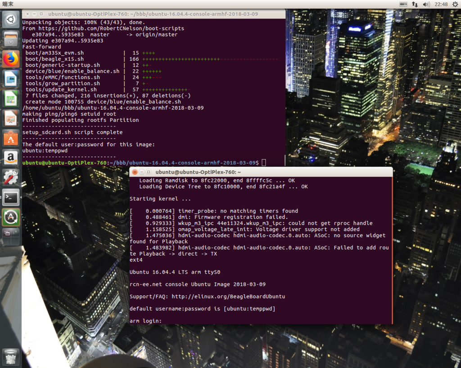The width and height of the screenshot is (461, 368).
Task: Open the keyboard input indicator in the top panel
Action: (403, 4)
